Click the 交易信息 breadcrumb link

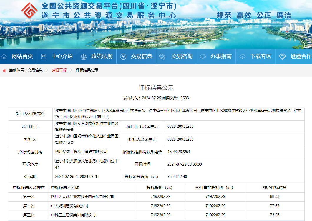click(35, 70)
